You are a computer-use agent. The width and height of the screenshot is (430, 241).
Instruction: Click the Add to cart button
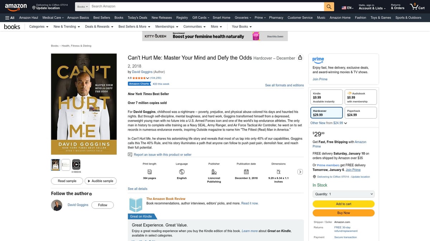(x=343, y=204)
